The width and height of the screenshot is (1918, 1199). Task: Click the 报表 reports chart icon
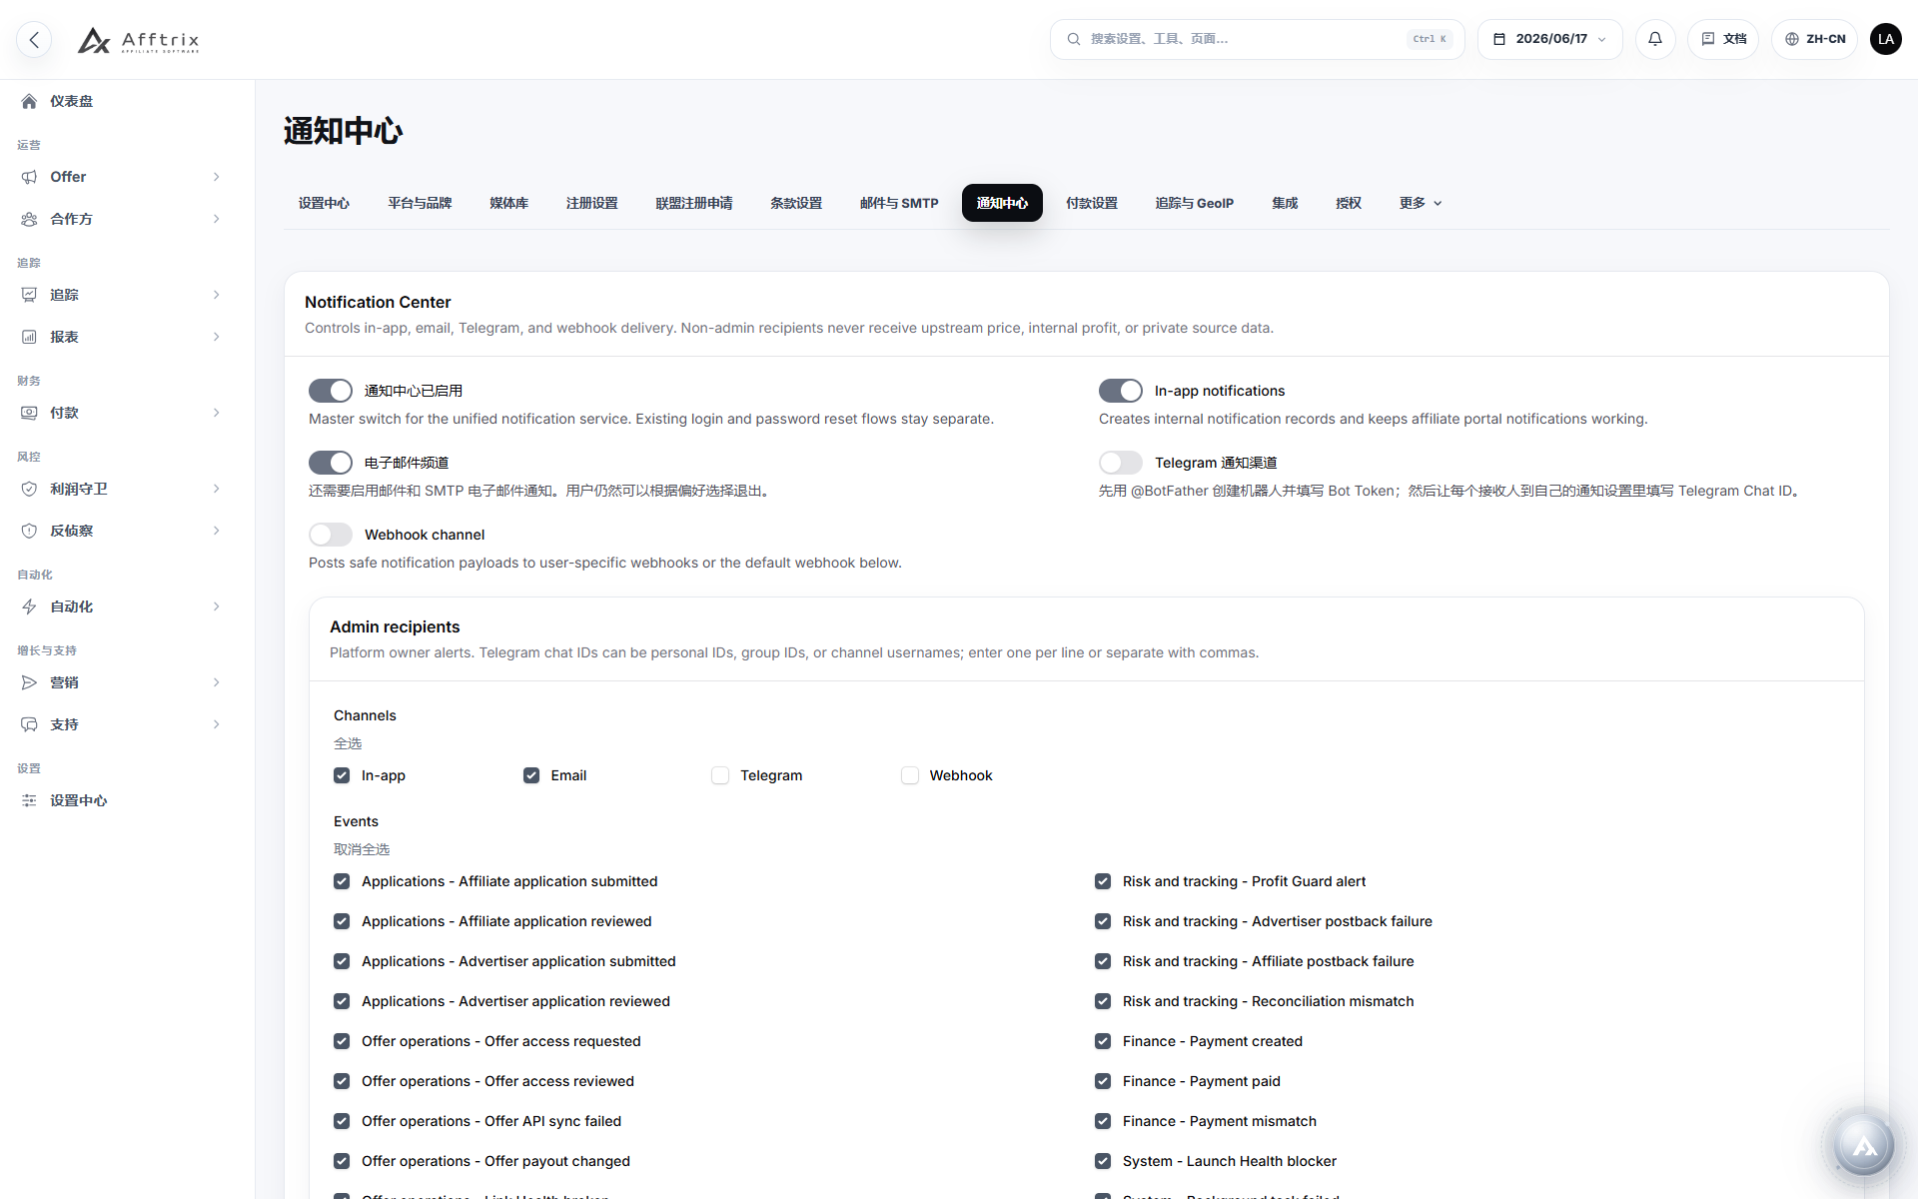click(x=29, y=337)
